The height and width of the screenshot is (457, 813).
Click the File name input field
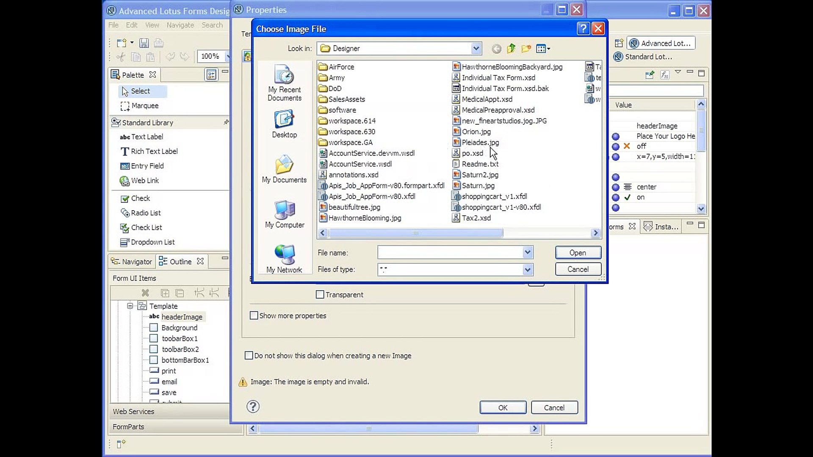[450, 253]
